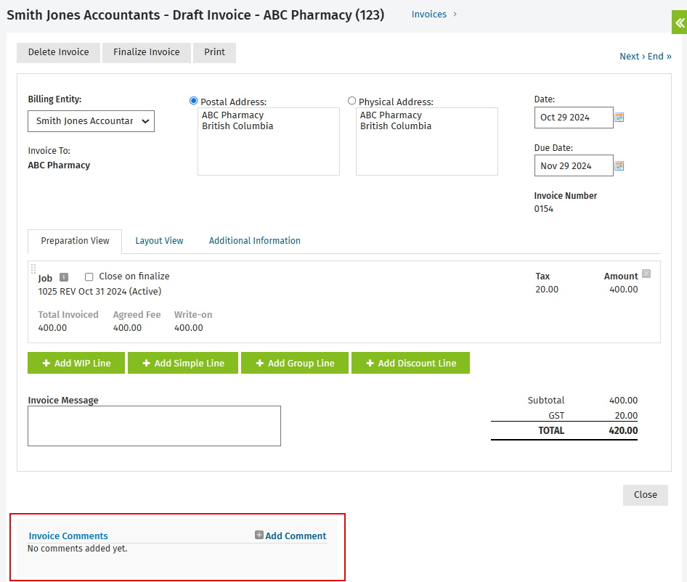Click the invoice number 0154
The width and height of the screenshot is (687, 582).
coord(543,209)
